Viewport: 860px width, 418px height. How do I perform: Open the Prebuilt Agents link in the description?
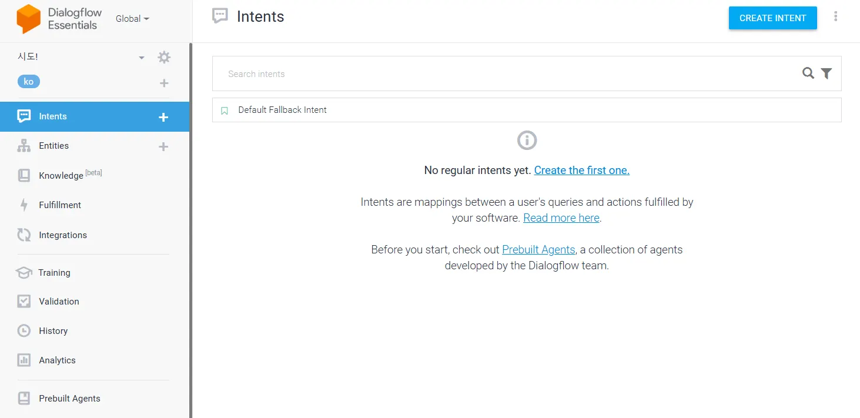pos(538,250)
